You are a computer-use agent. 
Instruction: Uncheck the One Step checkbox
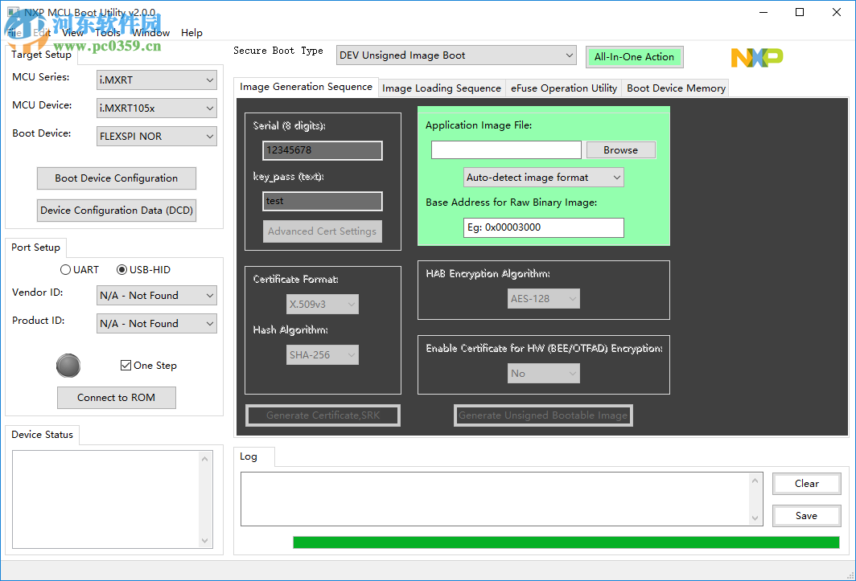pyautogui.click(x=126, y=365)
